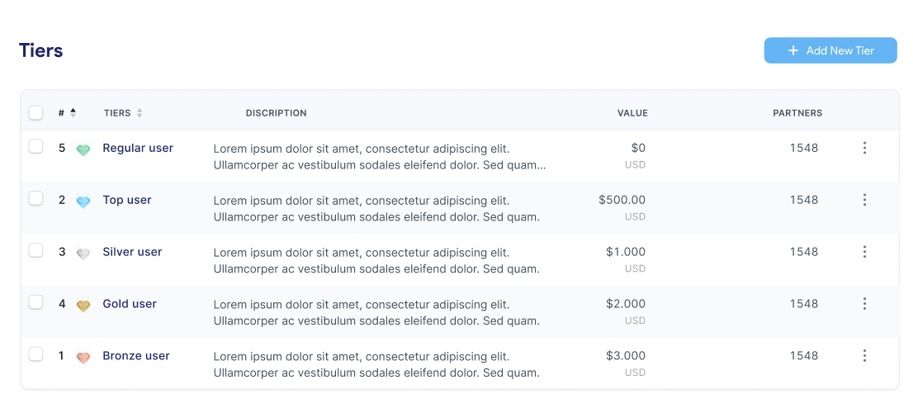Image resolution: width=913 pixels, height=413 pixels.
Task: Click the gold diamond icon for Gold user
Action: pos(83,306)
